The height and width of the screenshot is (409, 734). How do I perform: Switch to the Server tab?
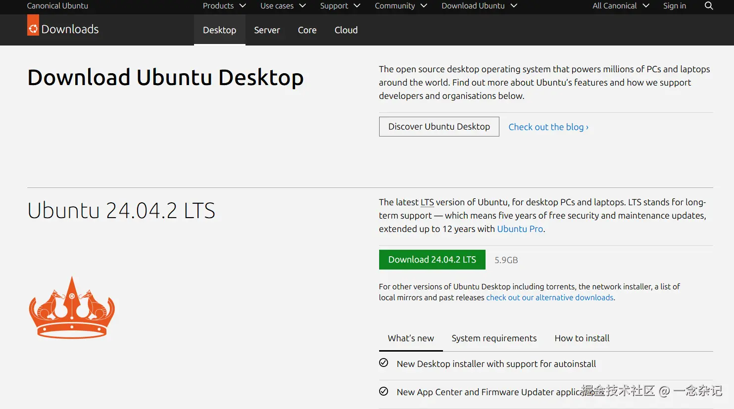tap(267, 30)
